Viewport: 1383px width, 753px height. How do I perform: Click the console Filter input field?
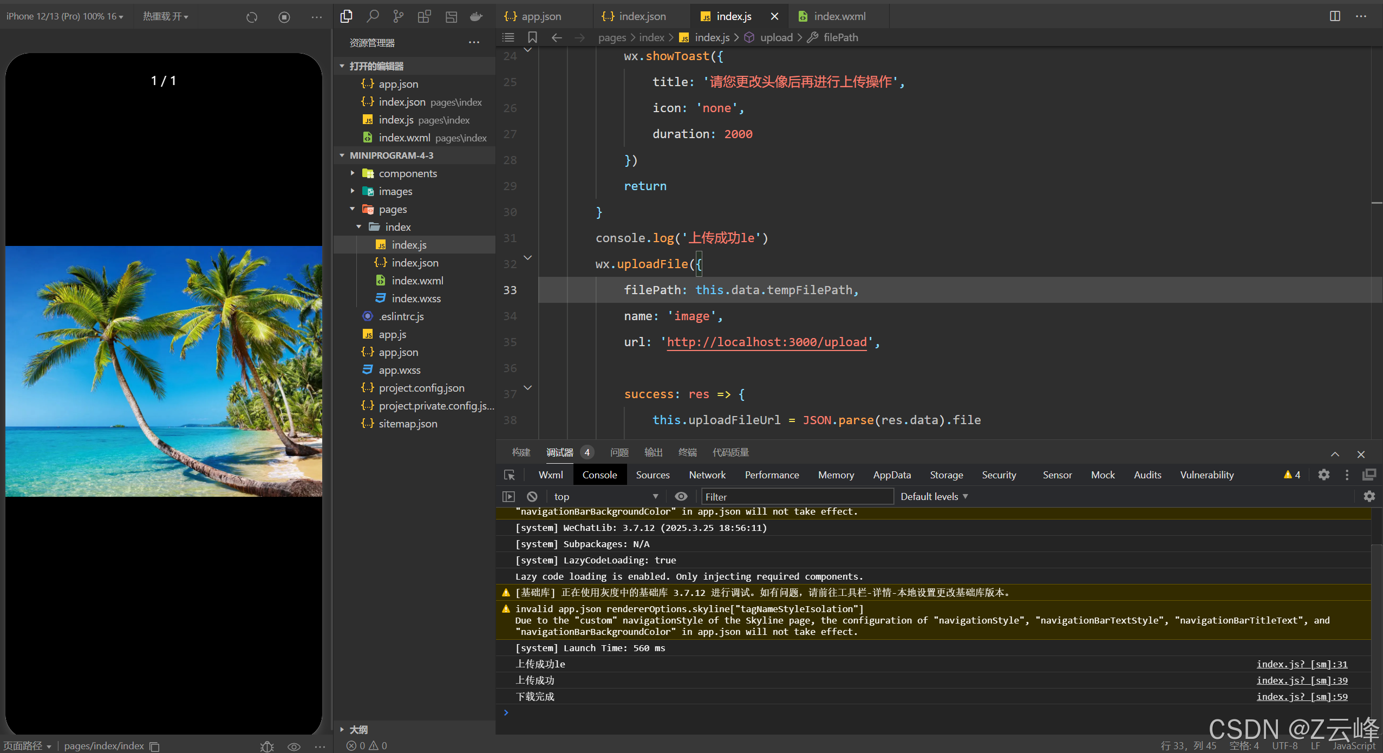tap(796, 496)
